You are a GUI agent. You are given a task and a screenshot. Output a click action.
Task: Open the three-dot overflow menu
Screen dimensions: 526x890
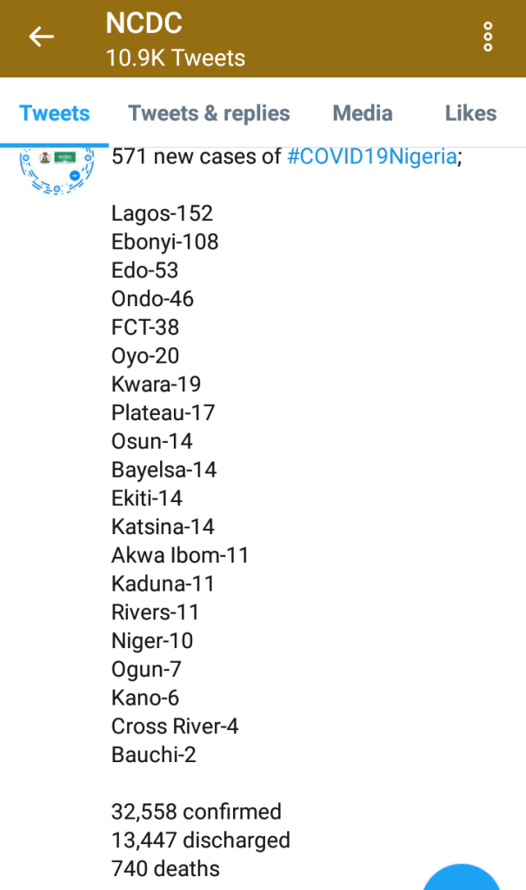[488, 37]
